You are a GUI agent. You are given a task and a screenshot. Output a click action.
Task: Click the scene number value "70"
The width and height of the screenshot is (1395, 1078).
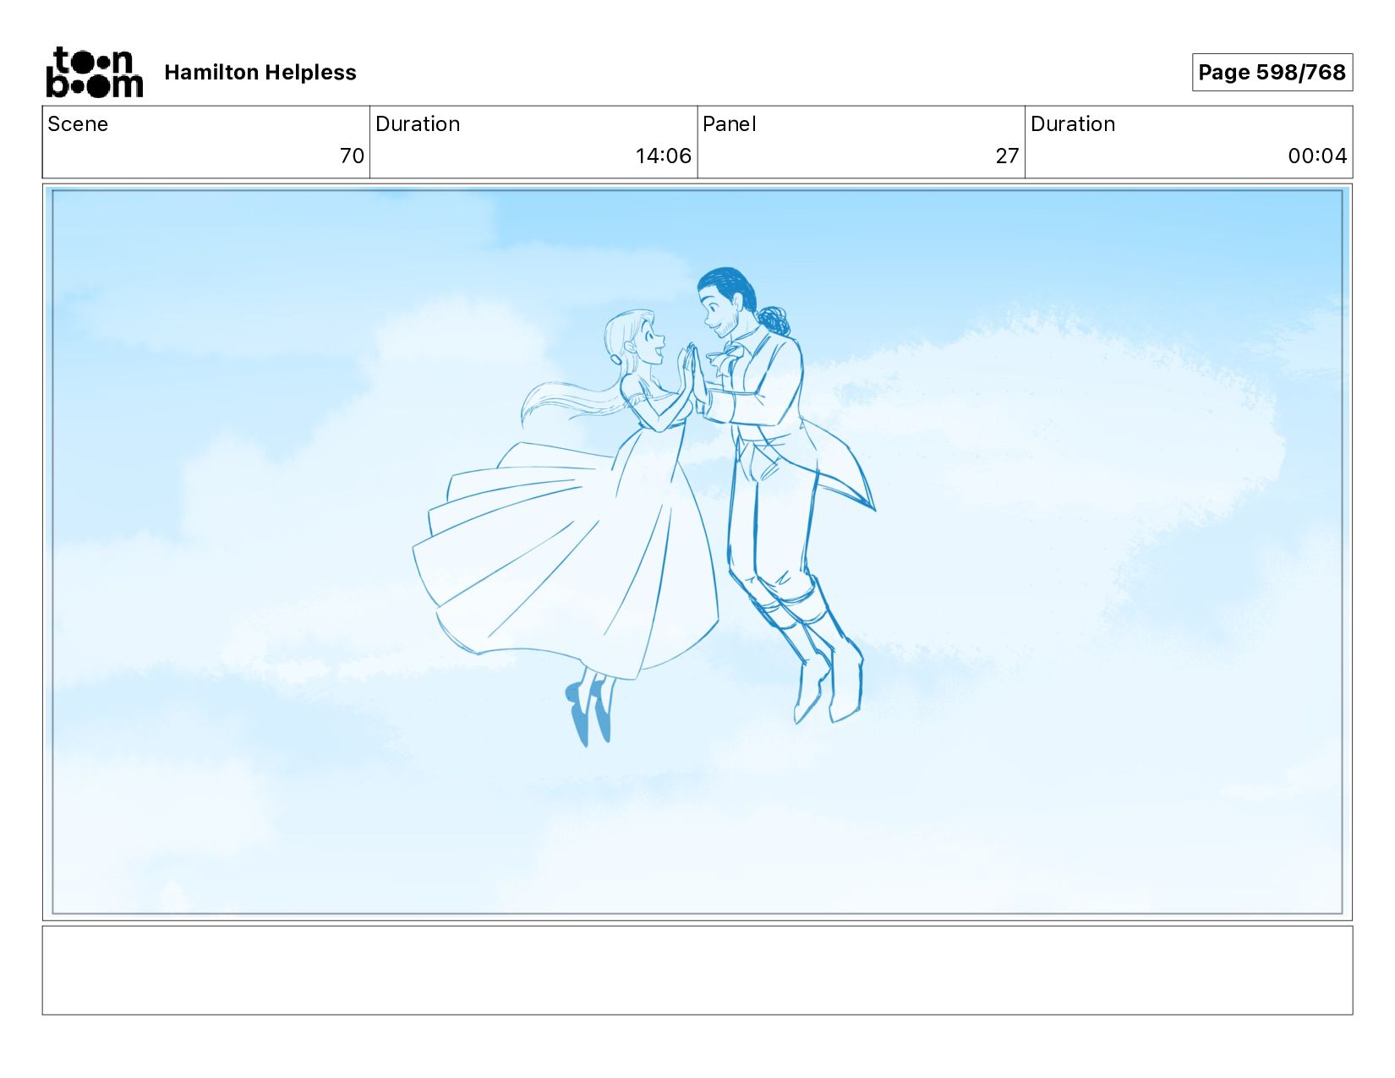point(352,156)
